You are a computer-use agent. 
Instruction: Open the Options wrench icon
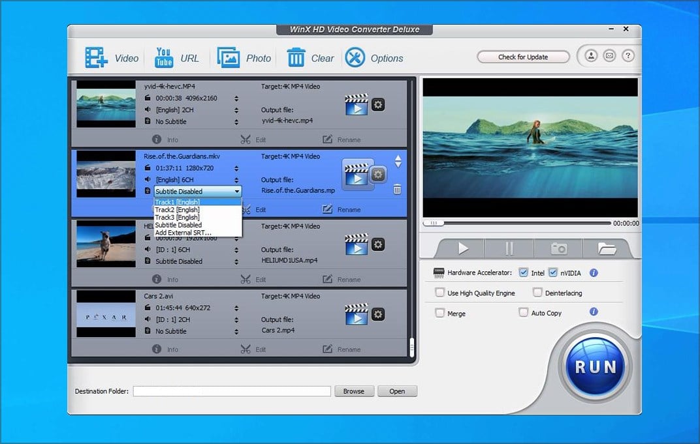[x=355, y=57]
